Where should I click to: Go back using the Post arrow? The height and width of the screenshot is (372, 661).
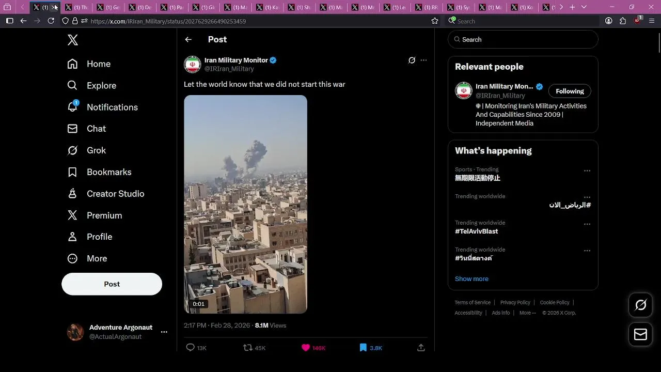click(x=188, y=39)
